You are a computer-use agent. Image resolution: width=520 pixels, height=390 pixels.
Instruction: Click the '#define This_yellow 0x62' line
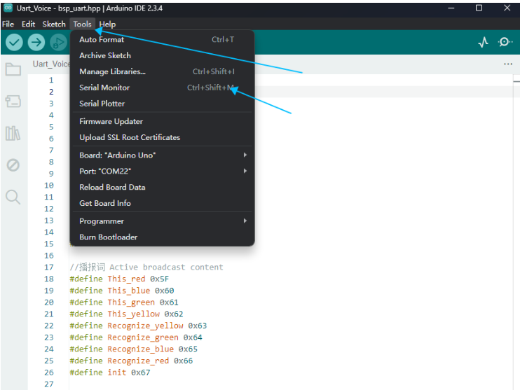pyautogui.click(x=126, y=314)
